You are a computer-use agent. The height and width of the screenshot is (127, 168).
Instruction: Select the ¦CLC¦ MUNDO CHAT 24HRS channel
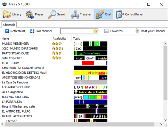[x=20, y=48]
